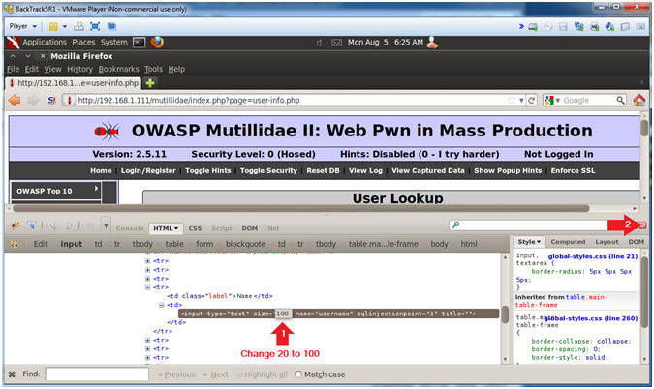The width and height of the screenshot is (654, 389).
Task: Go back with the orange arrow
Action: (15, 101)
